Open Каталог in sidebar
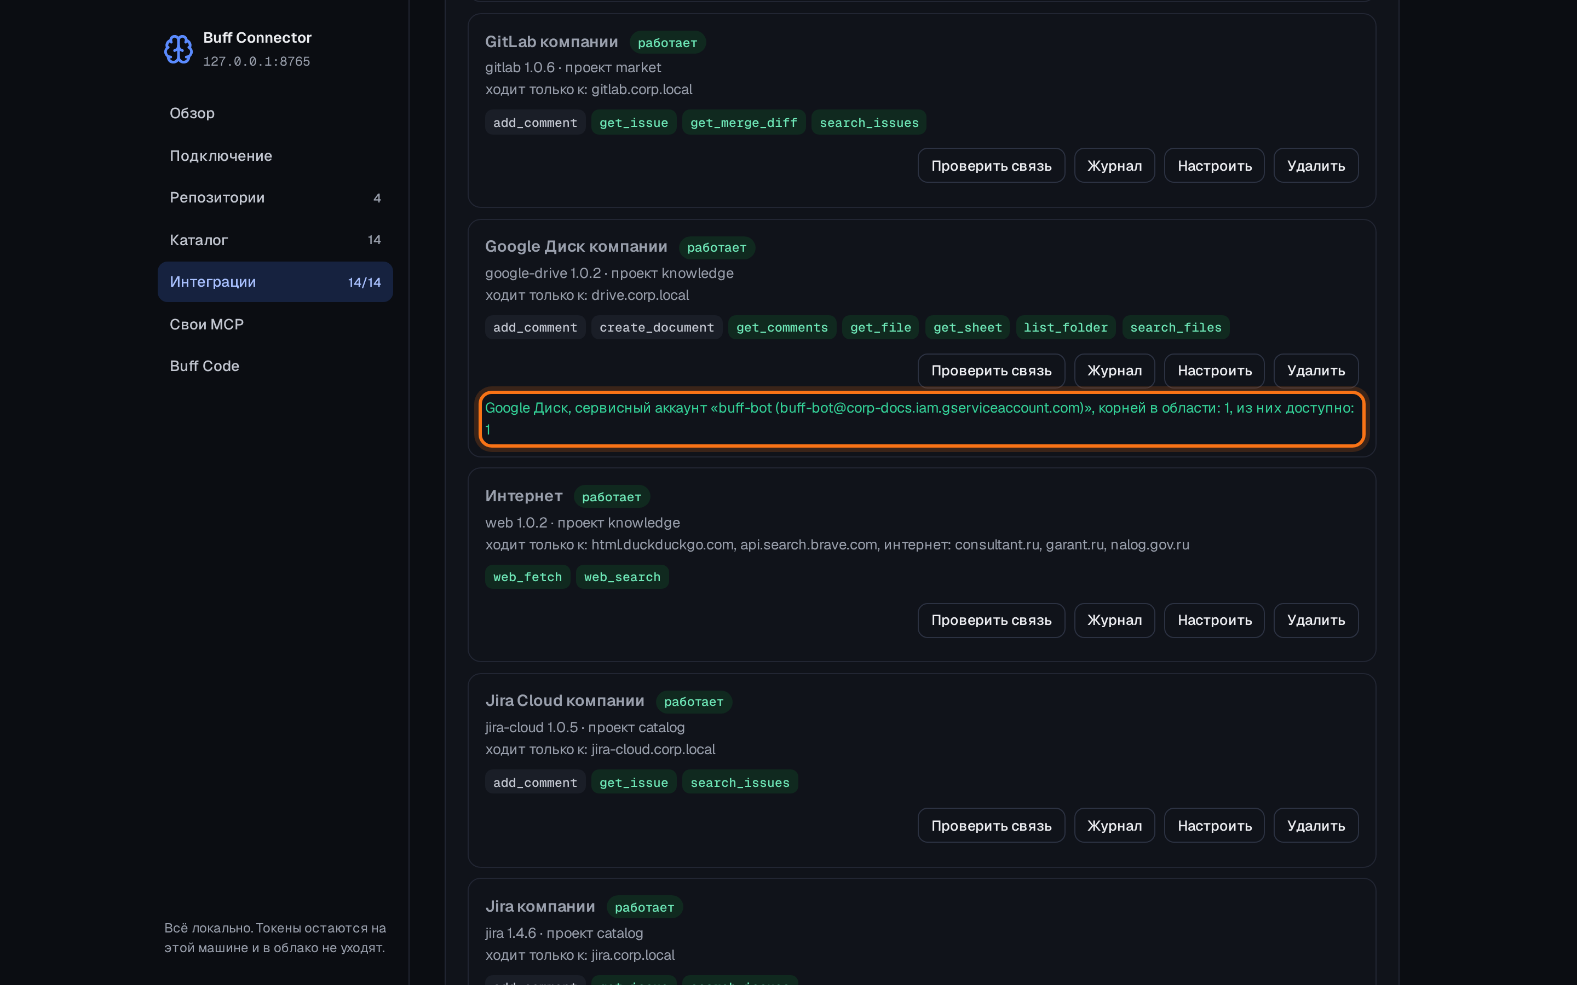 tap(275, 240)
